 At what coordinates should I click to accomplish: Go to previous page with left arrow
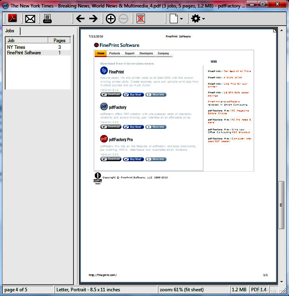click(80, 18)
